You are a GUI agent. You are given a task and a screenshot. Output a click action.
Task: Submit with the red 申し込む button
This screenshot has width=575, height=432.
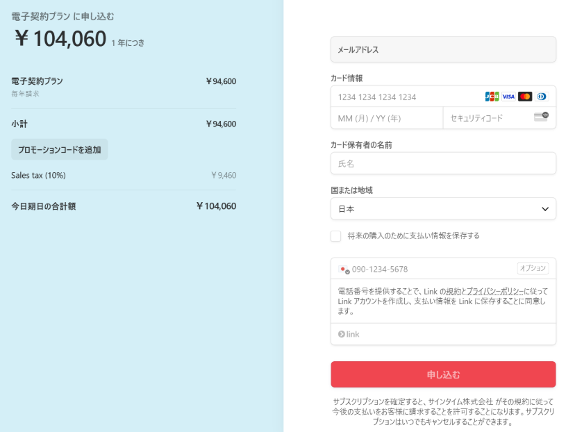[x=443, y=374]
